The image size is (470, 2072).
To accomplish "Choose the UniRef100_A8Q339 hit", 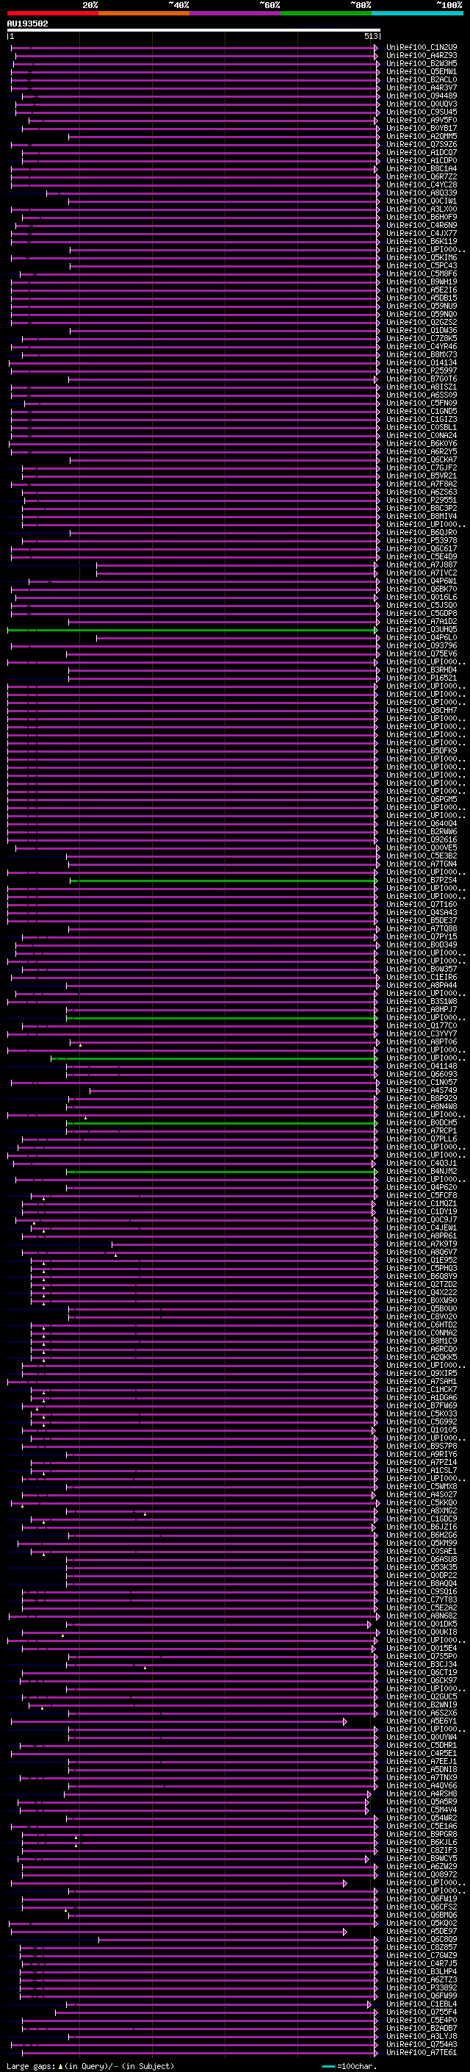I will [x=421, y=193].
